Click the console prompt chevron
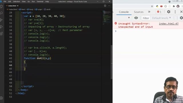 pos(116,31)
